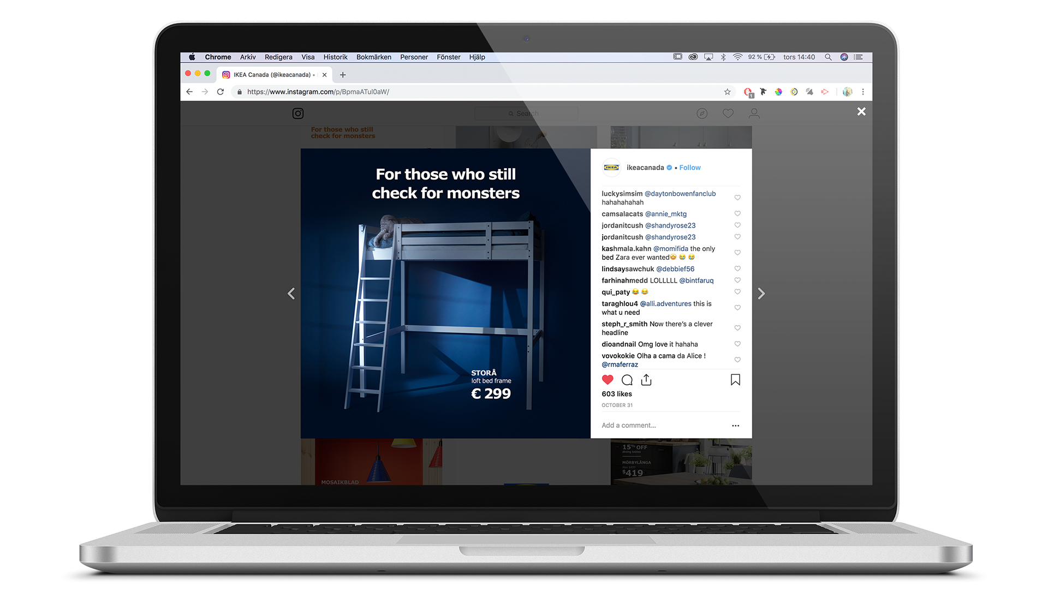Open the Instagram profile icon

[754, 114]
